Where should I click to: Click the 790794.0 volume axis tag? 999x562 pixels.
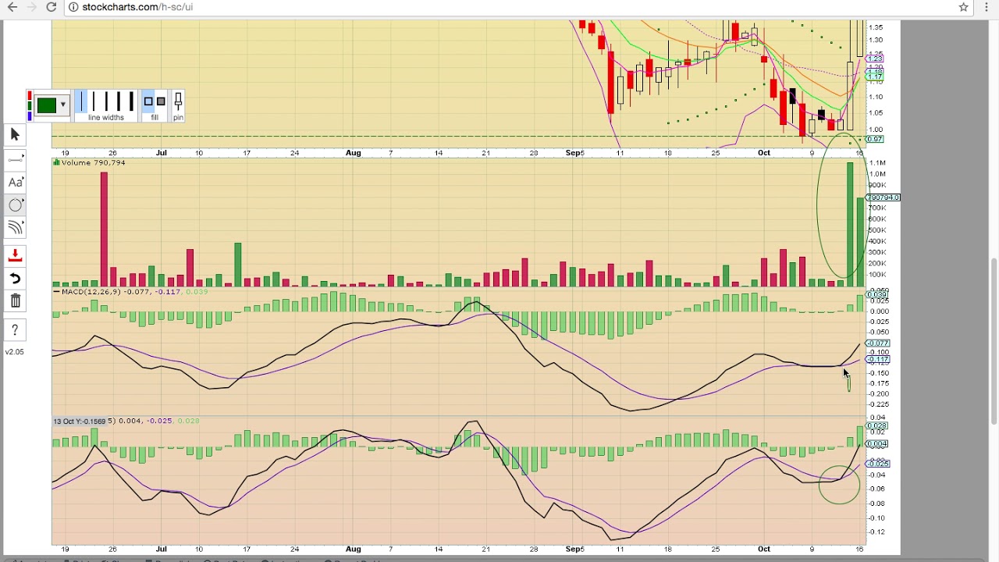pyautogui.click(x=885, y=197)
